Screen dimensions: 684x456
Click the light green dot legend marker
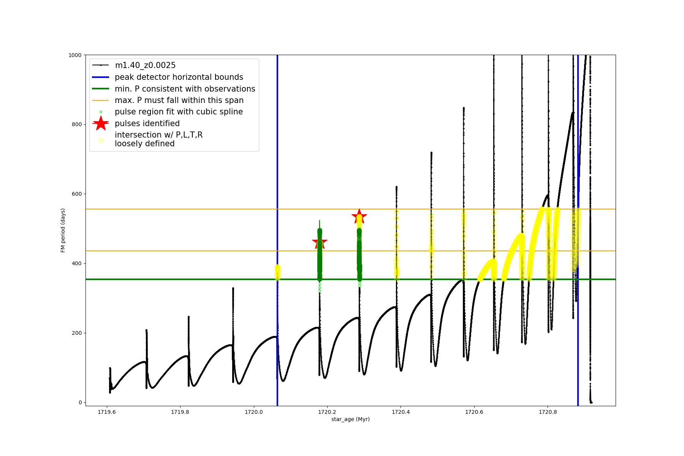[x=101, y=112]
